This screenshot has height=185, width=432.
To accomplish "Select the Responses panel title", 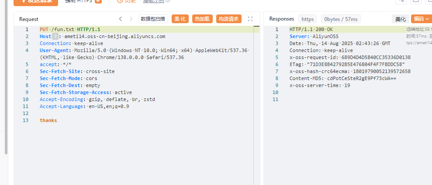I will pos(282,19).
